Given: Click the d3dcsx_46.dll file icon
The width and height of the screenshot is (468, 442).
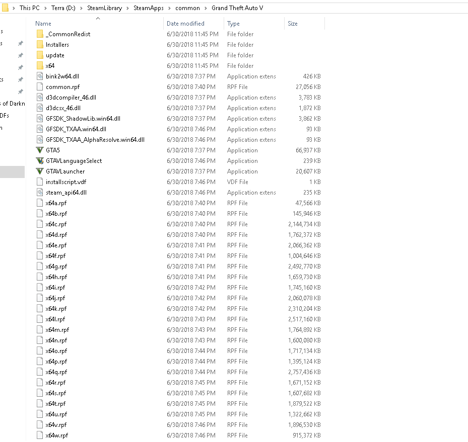Looking at the screenshot, I should point(40,108).
